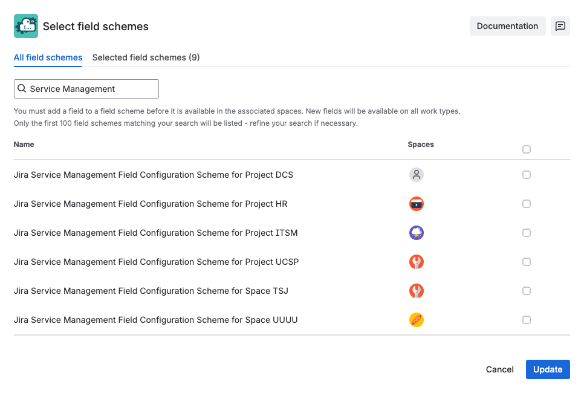The width and height of the screenshot is (584, 393).
Task: Click the ITSM project cloud icon
Action: pyautogui.click(x=417, y=233)
